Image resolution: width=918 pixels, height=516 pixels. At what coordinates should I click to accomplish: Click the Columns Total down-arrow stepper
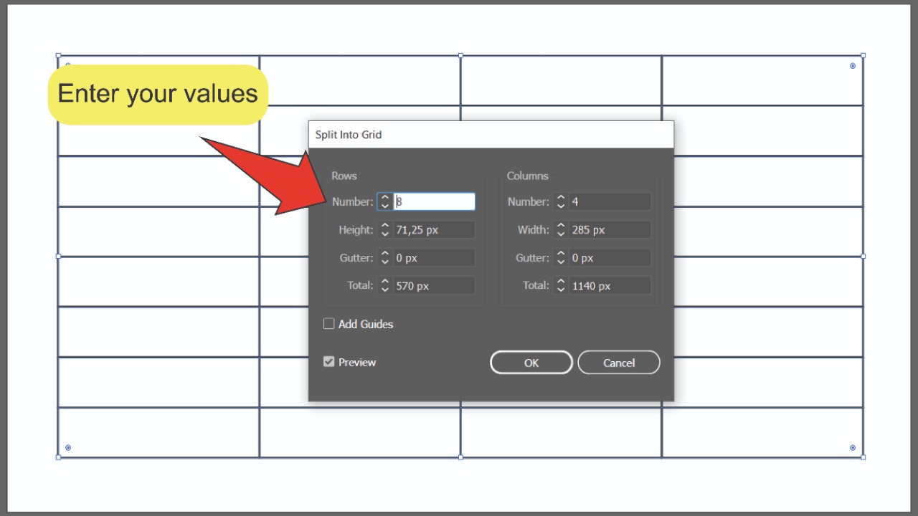click(x=561, y=289)
